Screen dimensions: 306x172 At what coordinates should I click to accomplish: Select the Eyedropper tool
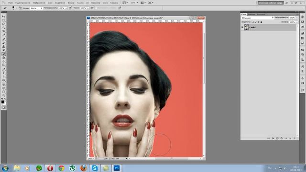tap(4, 35)
